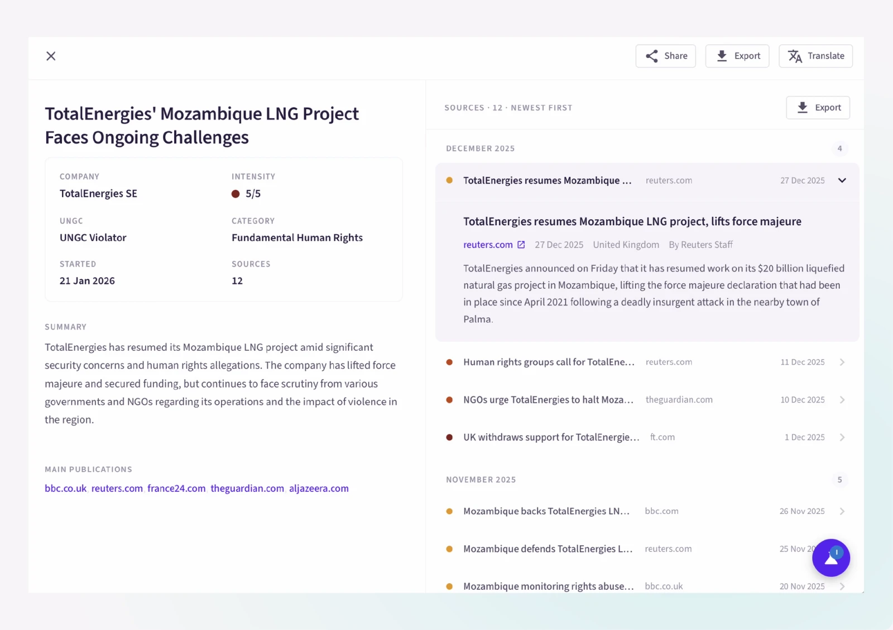Screen dimensions: 893x630
Task: Click the dot beside TotalEnergies resumes Mozambique
Action: (x=449, y=181)
